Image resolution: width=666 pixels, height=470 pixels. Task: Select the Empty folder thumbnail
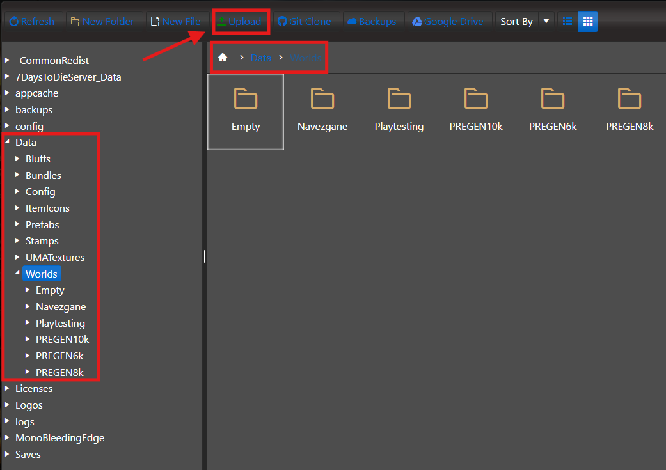[x=246, y=112]
